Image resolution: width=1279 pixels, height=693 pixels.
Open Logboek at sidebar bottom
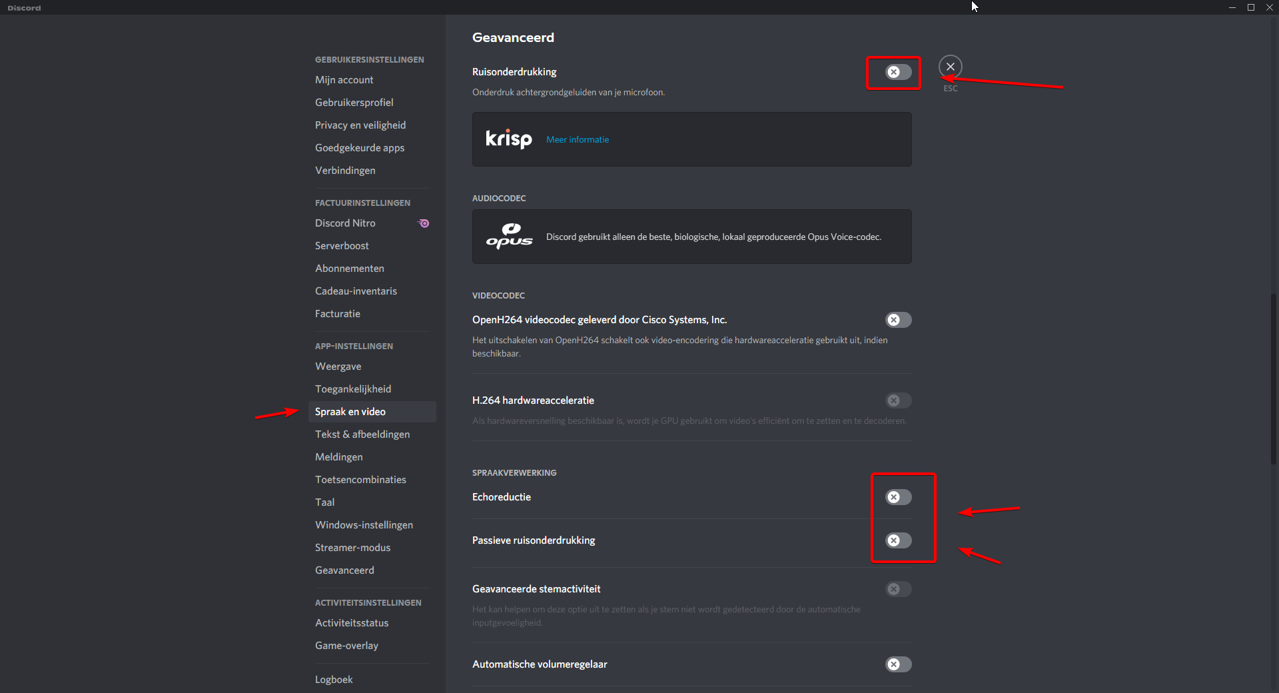(334, 680)
